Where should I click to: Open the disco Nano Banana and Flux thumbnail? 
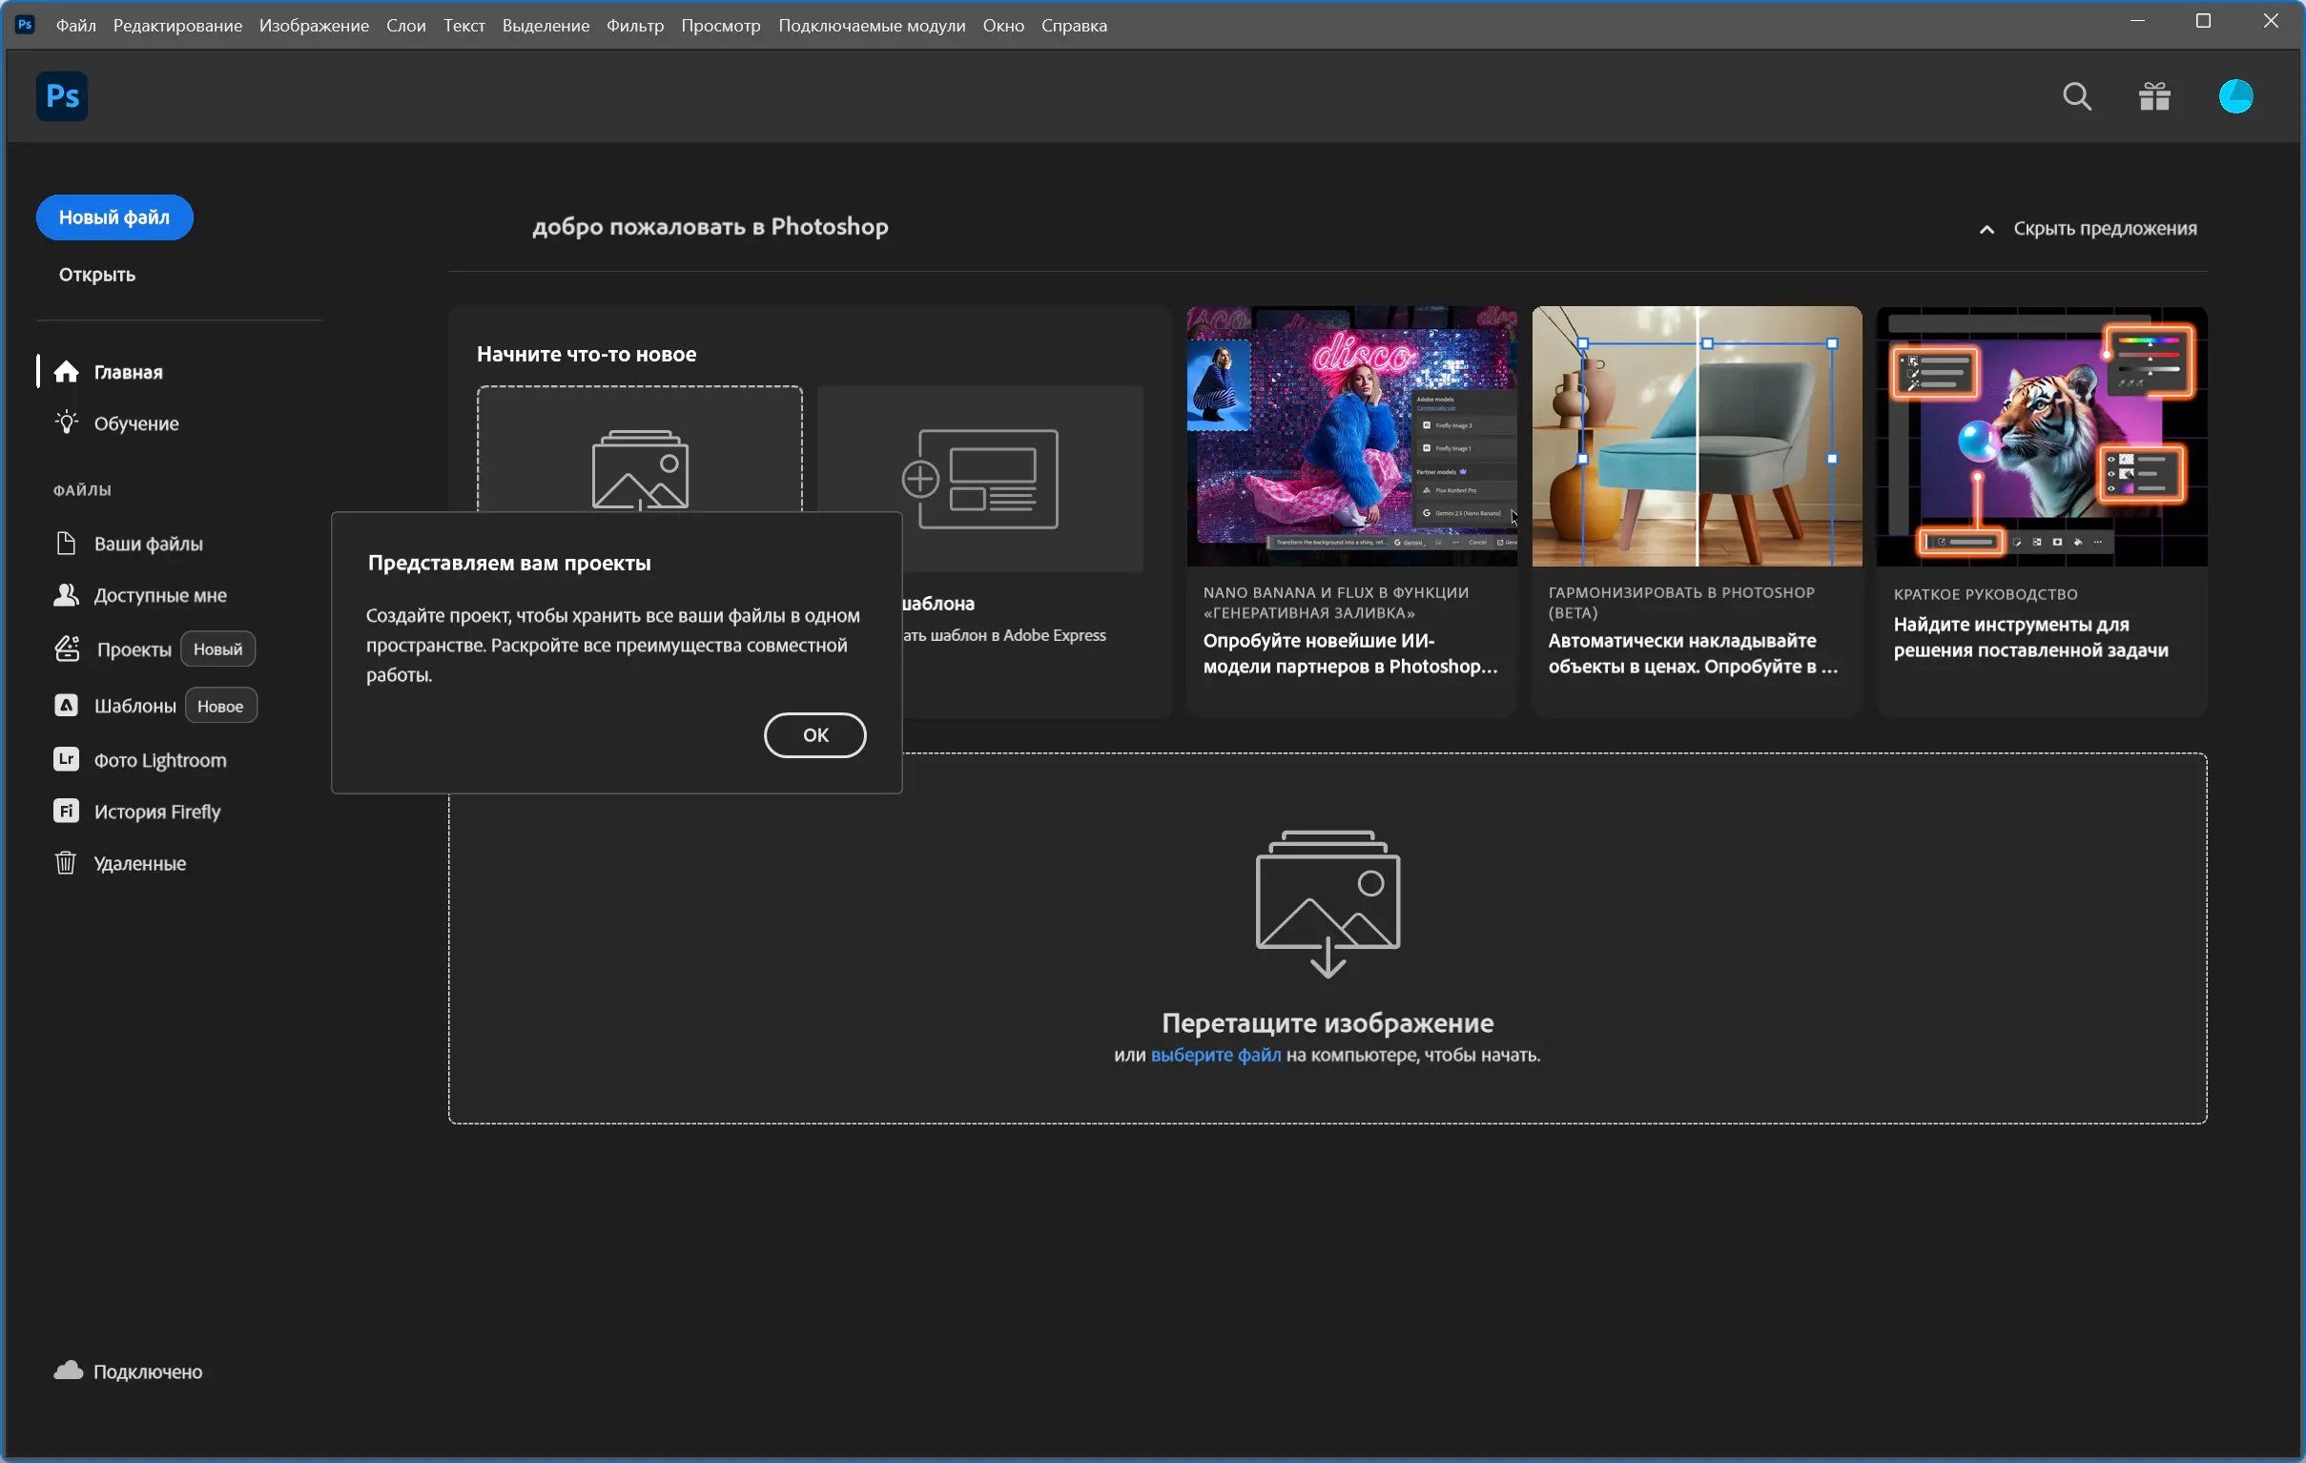1351,437
